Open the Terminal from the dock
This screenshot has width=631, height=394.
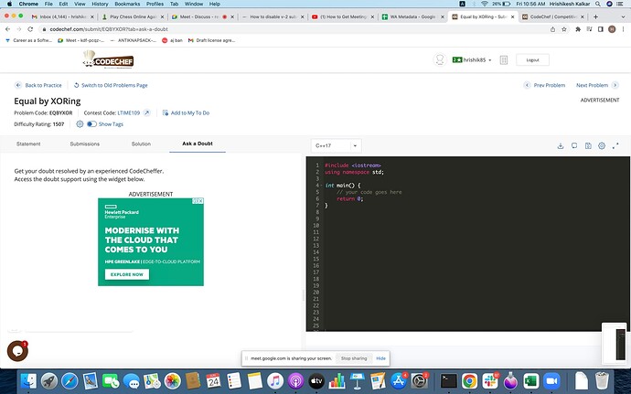point(449,380)
